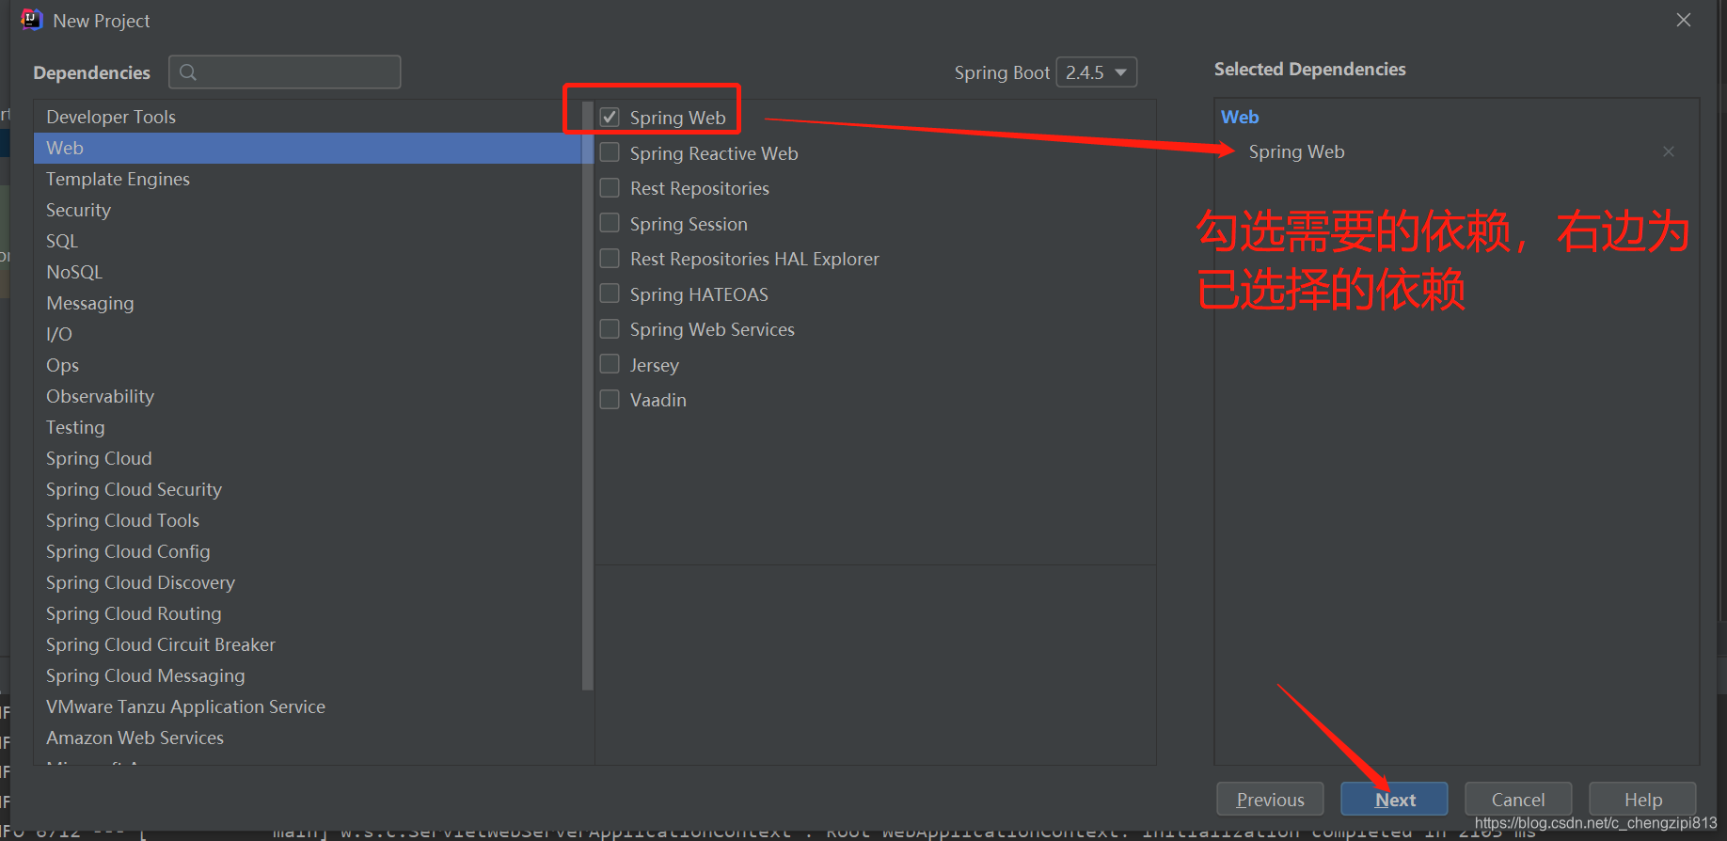Open Help for this dialog

[1642, 800]
